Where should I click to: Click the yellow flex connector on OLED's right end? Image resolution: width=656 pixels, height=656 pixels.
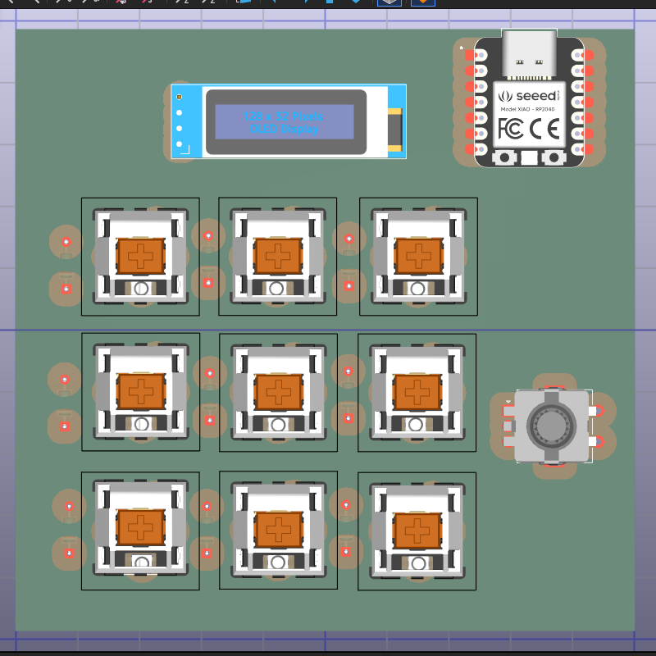394,130
